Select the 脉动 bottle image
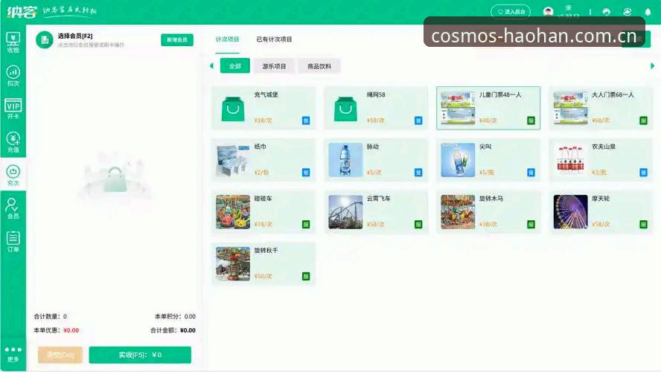 [345, 160]
